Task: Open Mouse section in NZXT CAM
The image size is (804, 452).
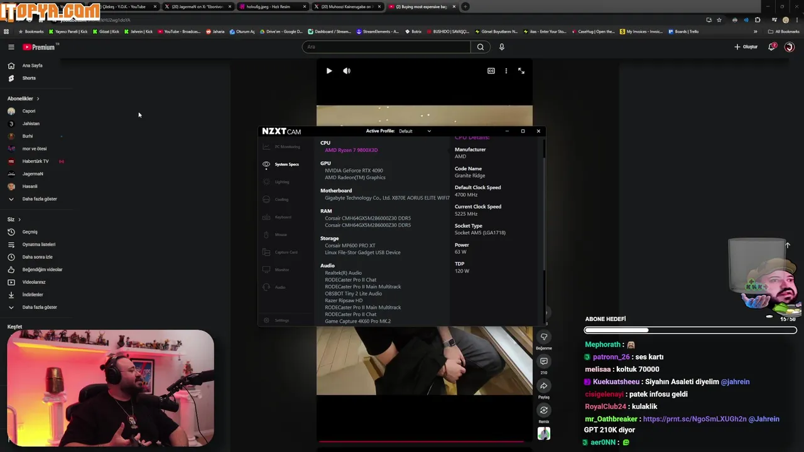Action: click(x=275, y=235)
